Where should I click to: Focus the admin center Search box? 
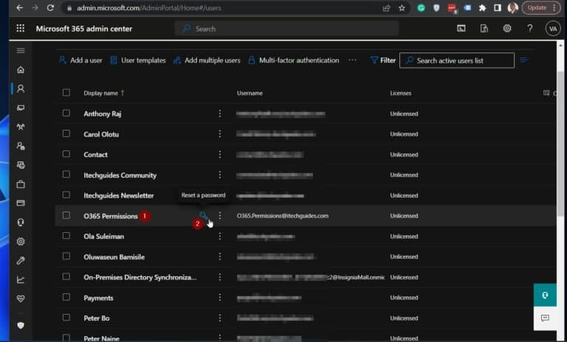(286, 29)
